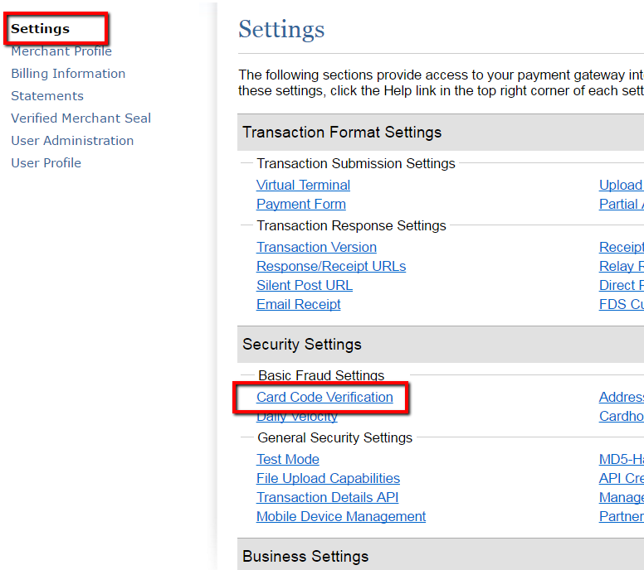Open Transaction Details API settings
Viewport: 644px width, 570px height.
[x=327, y=498]
